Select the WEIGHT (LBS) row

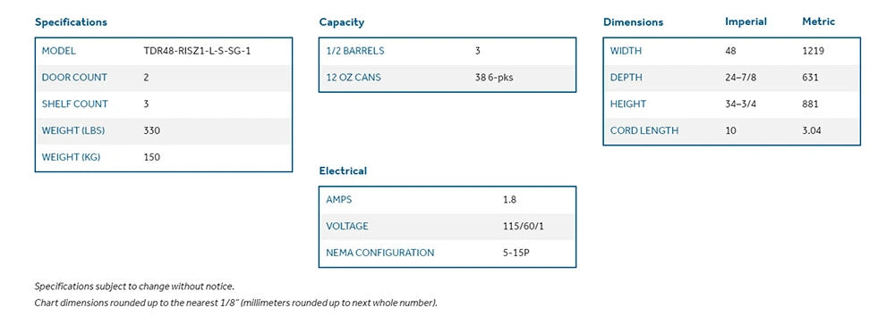(164, 131)
